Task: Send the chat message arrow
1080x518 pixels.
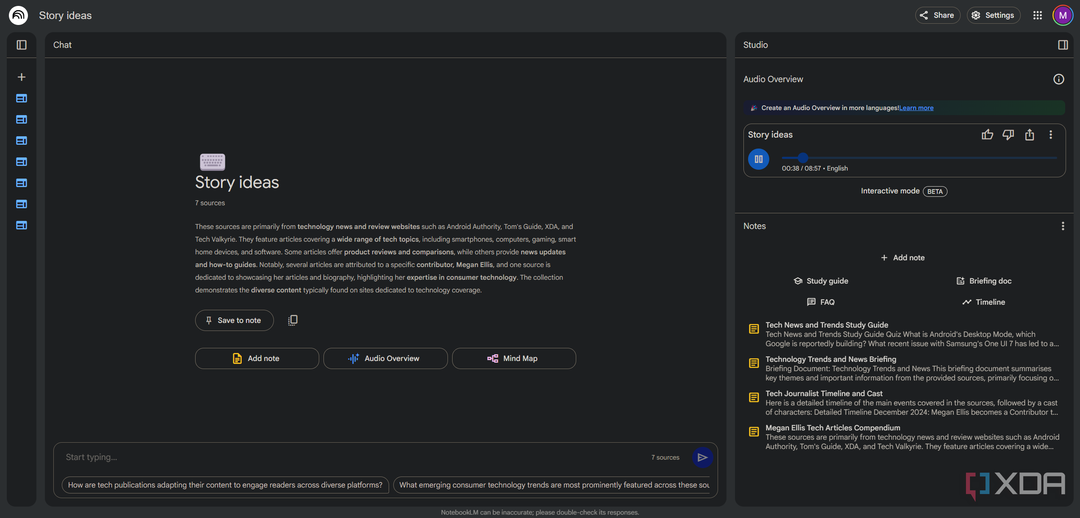Action: [702, 457]
